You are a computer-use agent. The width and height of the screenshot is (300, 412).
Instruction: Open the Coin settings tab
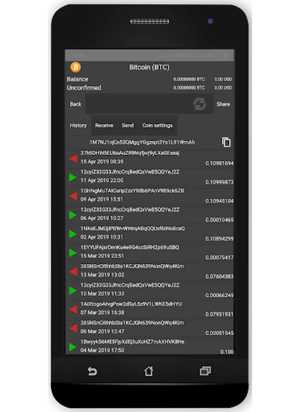point(157,125)
